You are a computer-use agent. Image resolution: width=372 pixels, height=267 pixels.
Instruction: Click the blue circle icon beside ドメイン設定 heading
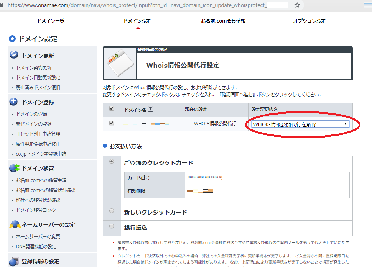pyautogui.click(x=12, y=39)
